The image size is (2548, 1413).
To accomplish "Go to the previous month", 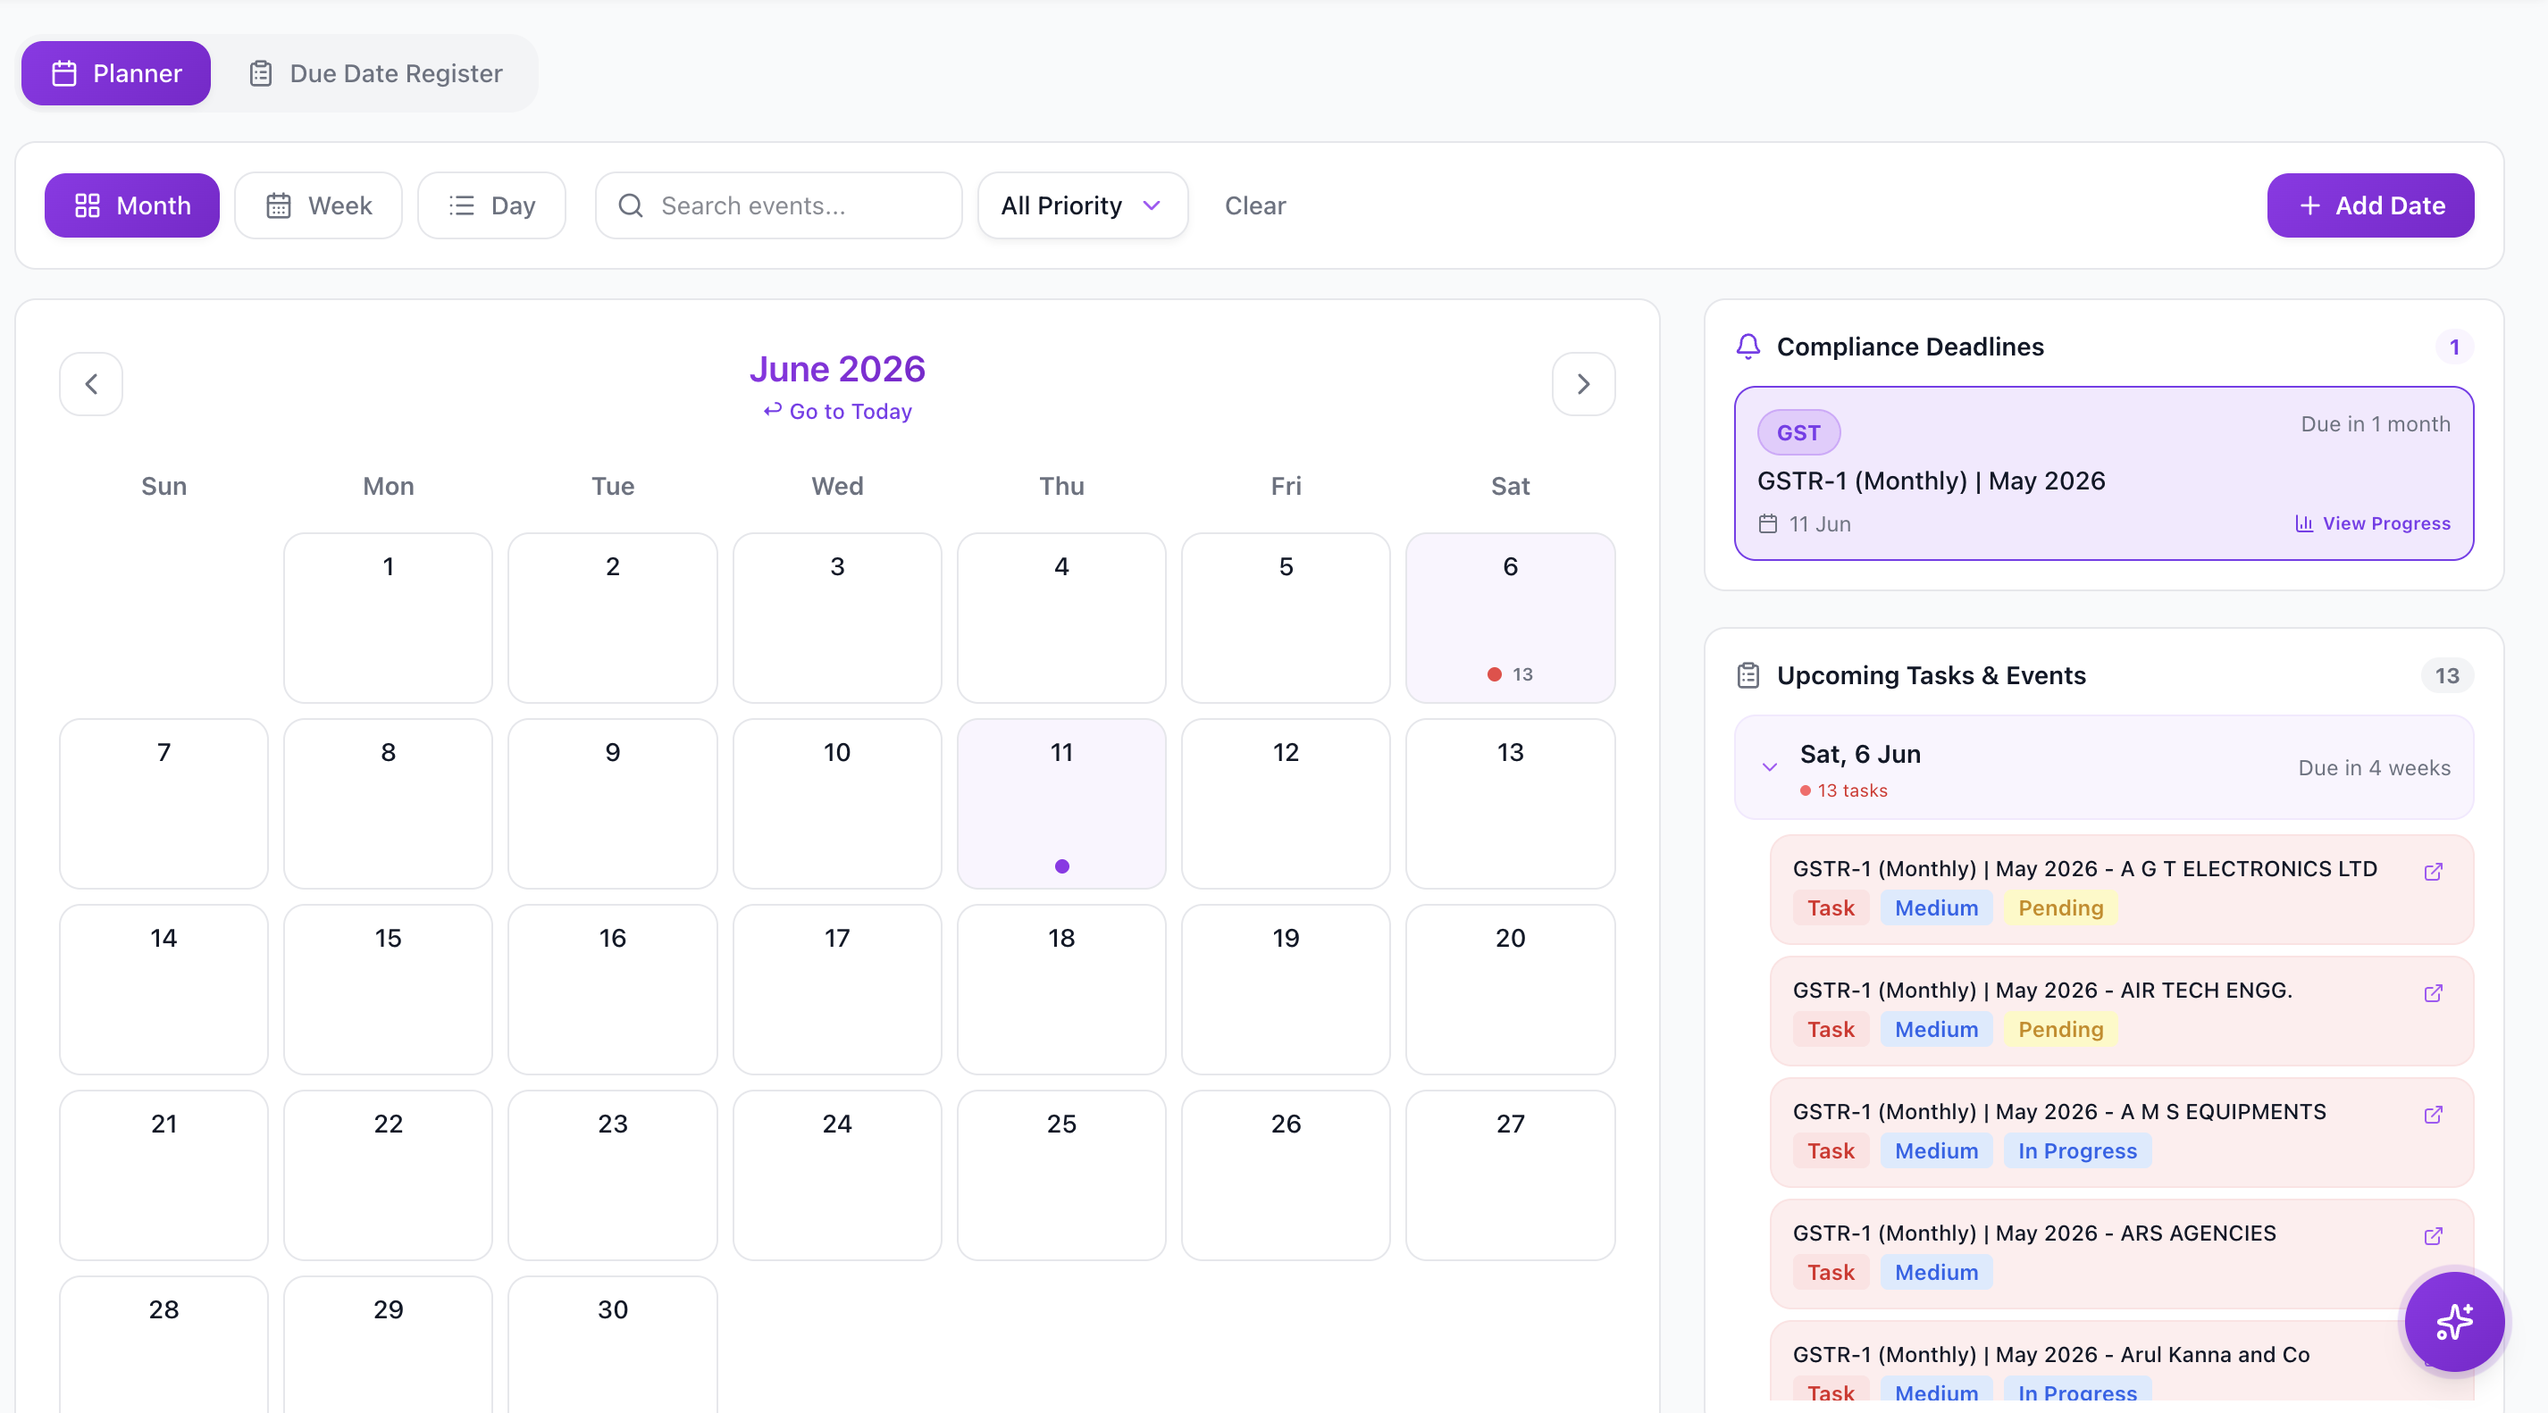I will 91,384.
